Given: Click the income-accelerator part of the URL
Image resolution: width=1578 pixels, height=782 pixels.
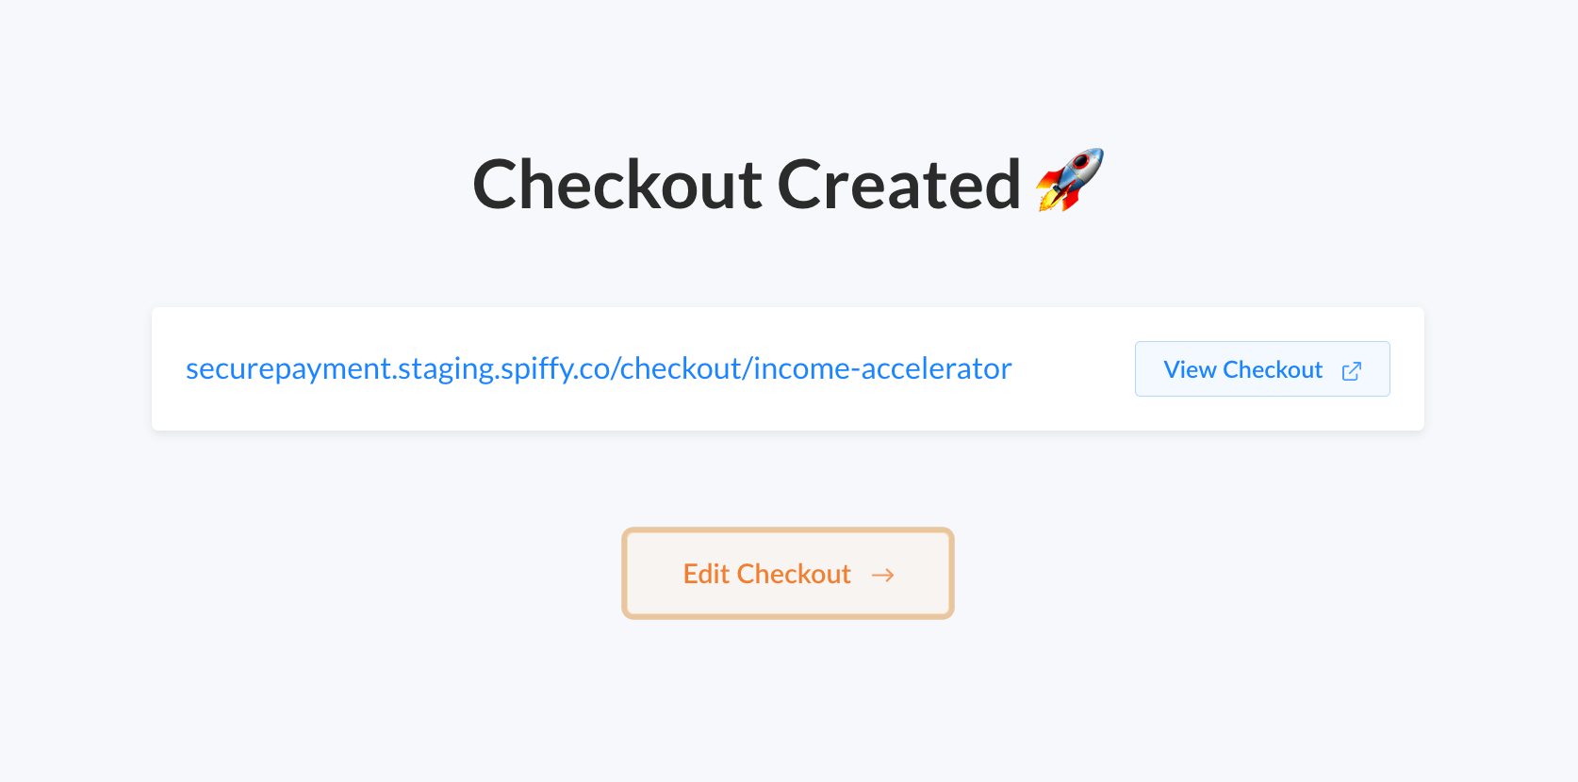Looking at the screenshot, I should coord(882,368).
